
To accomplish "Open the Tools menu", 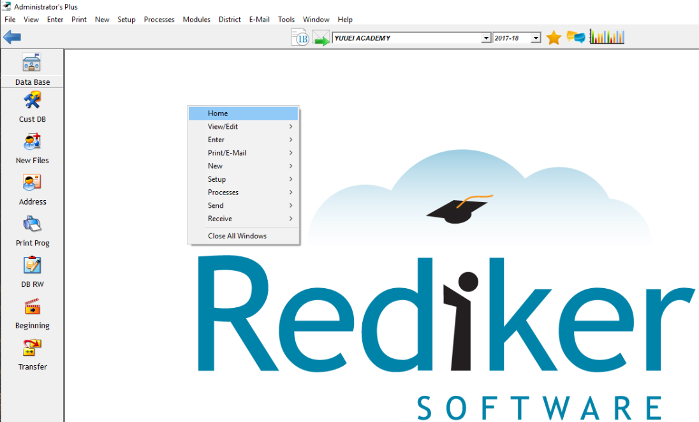I will [x=286, y=20].
